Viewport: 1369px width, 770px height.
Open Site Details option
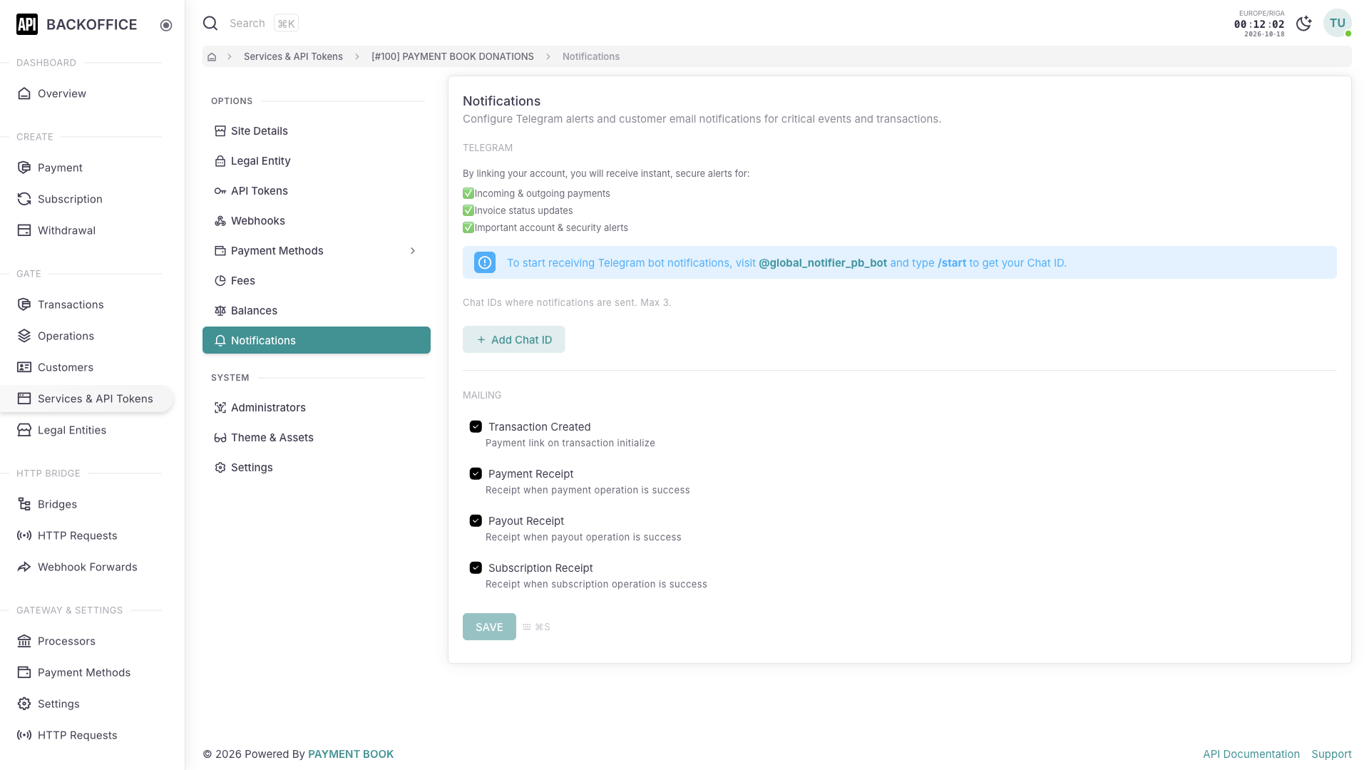pos(317,131)
